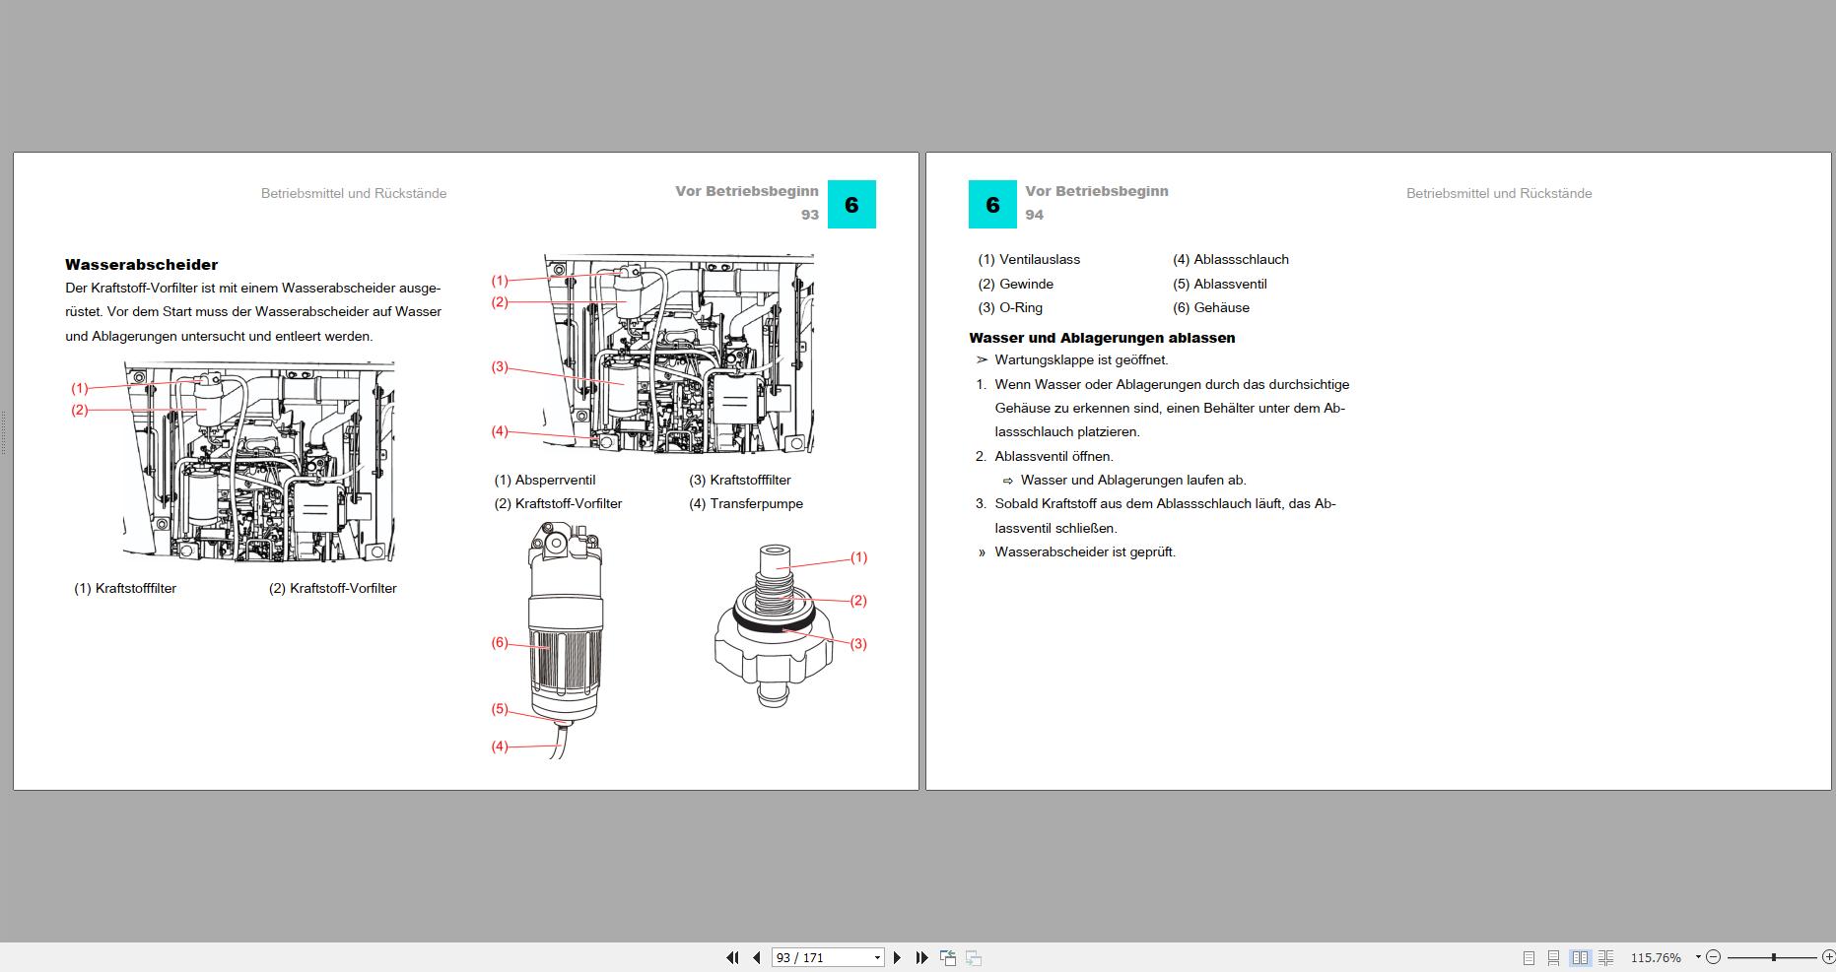Click the Wasserabscheider heading
The image size is (1836, 972).
141,264
